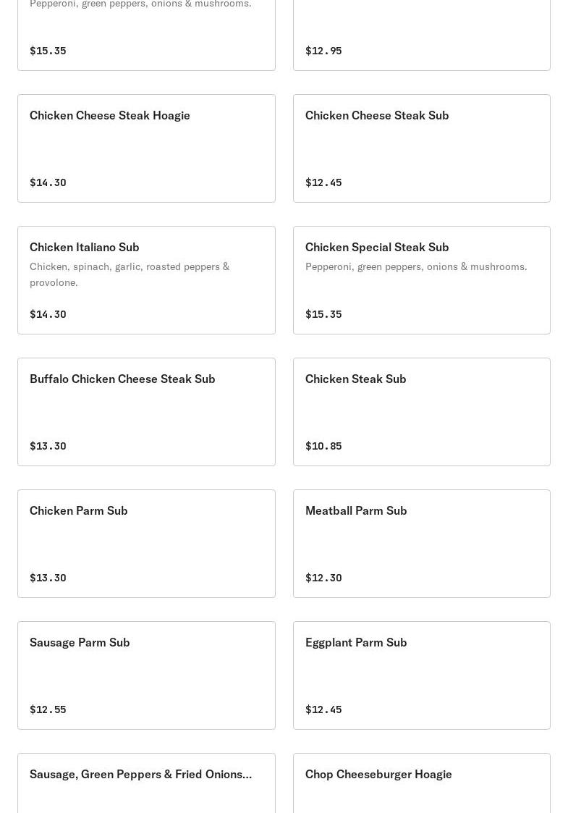Click the $10.85 price on Chicken Steak Sub

coord(323,446)
